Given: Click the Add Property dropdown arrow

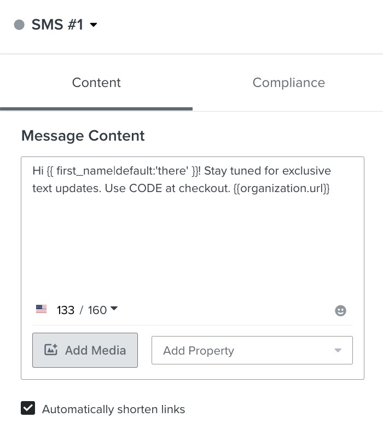Looking at the screenshot, I should pos(338,351).
